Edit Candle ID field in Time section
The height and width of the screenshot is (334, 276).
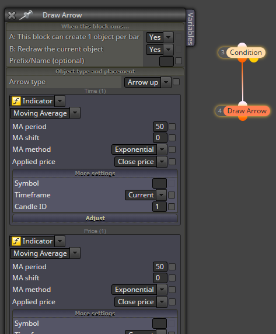[159, 207]
